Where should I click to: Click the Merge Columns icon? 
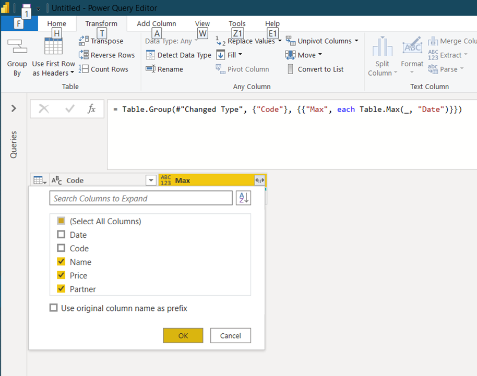tap(433, 41)
